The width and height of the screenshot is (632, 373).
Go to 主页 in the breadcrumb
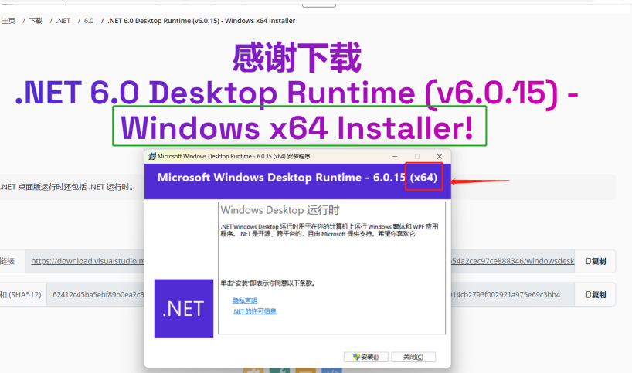(x=8, y=21)
